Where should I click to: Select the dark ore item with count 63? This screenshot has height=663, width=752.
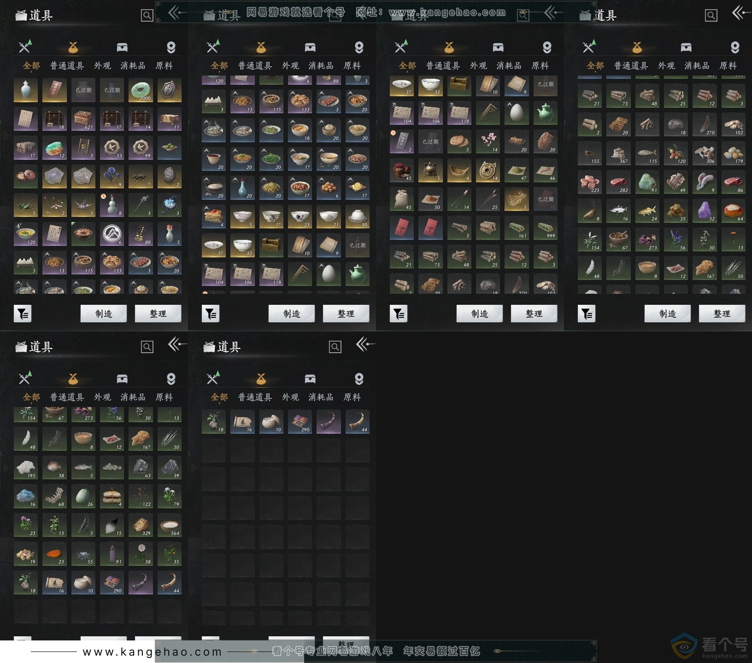(x=141, y=468)
